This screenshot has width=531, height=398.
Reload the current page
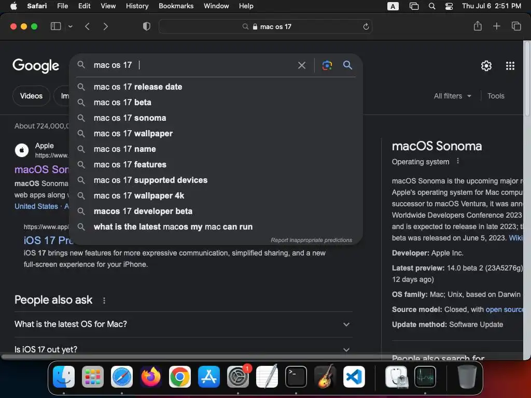[x=366, y=26]
